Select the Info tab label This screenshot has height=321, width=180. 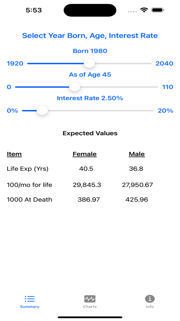150,307
